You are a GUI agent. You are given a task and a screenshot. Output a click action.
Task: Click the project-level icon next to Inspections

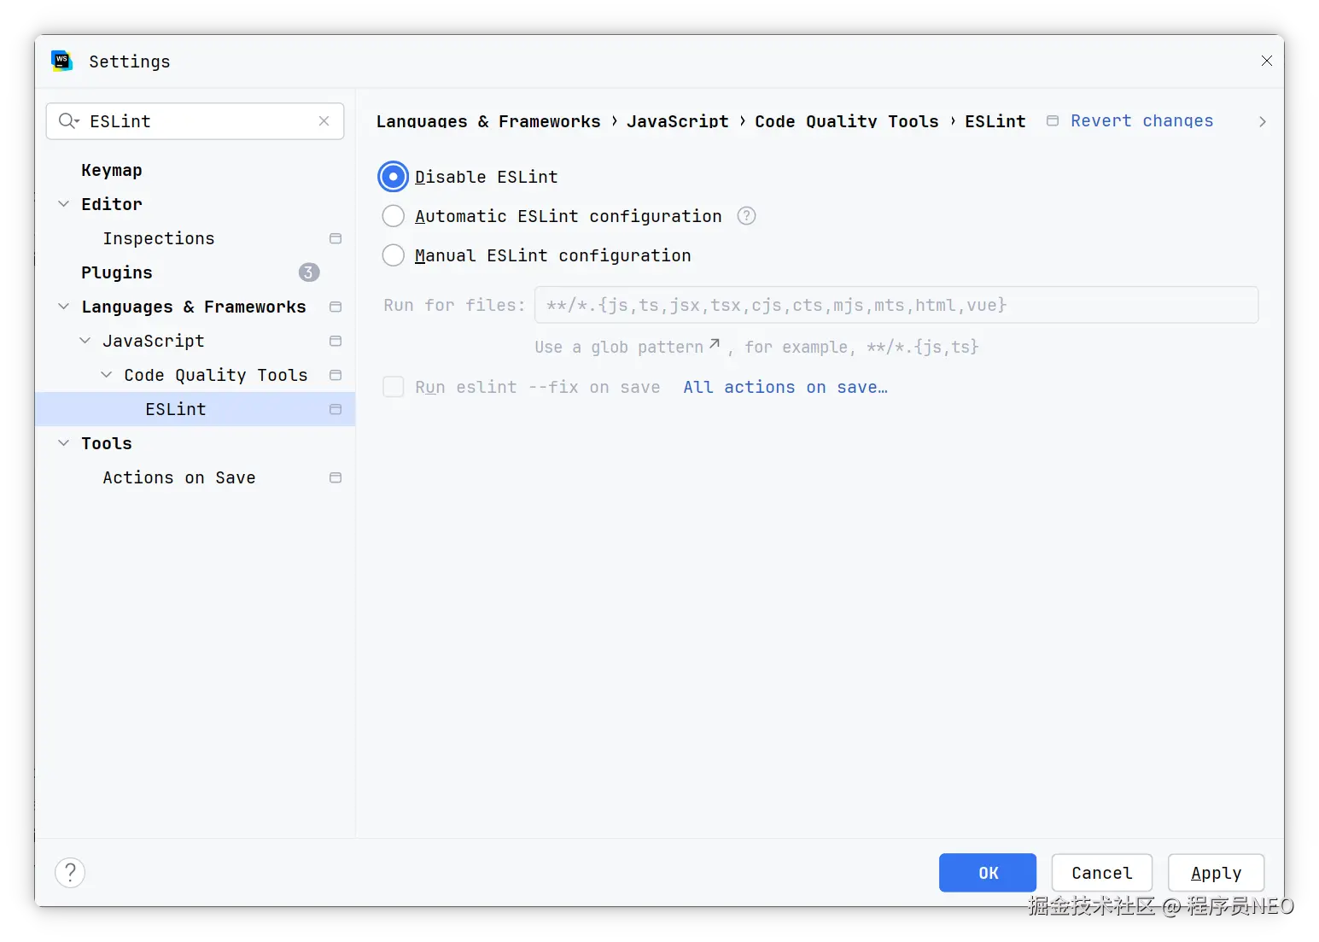(x=336, y=238)
